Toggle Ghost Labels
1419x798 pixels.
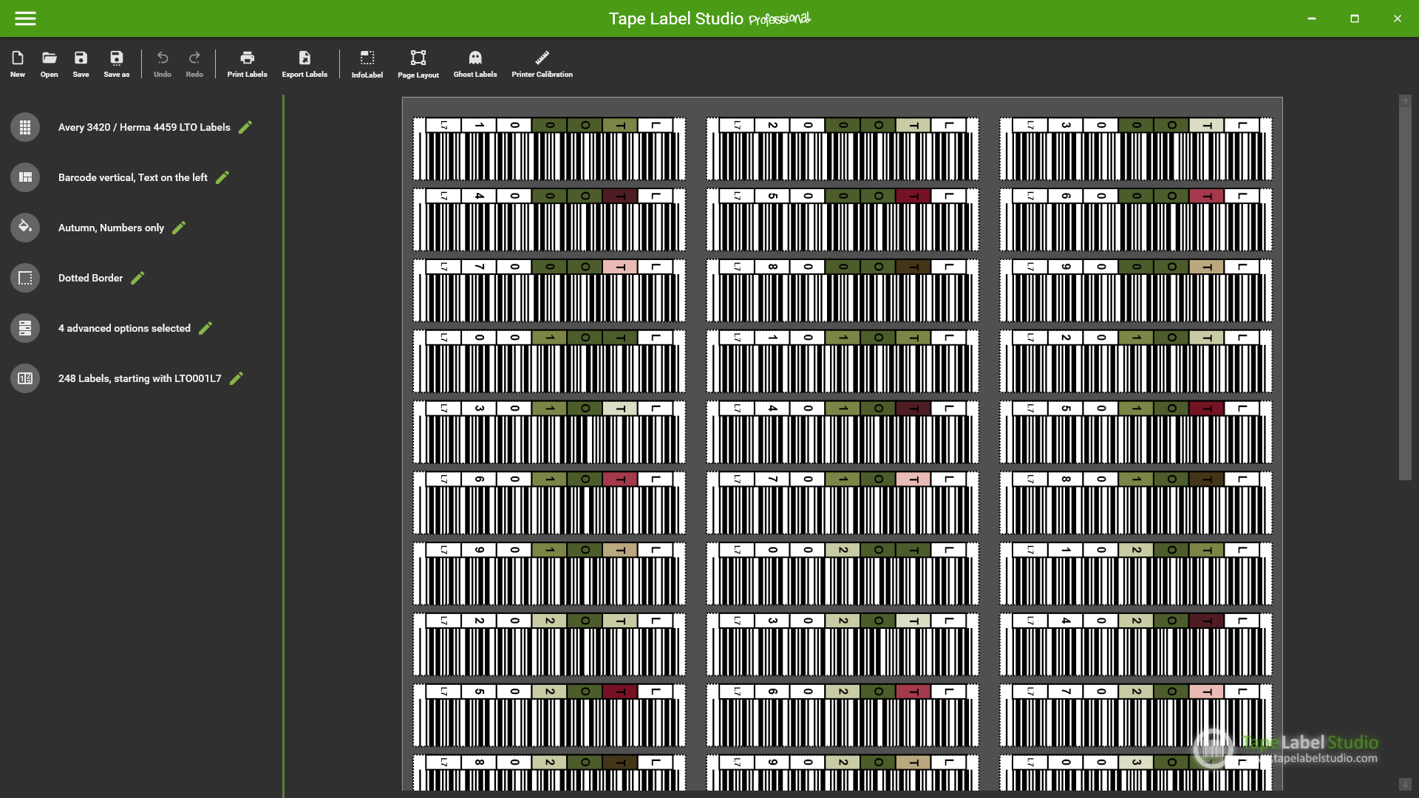[475, 64]
